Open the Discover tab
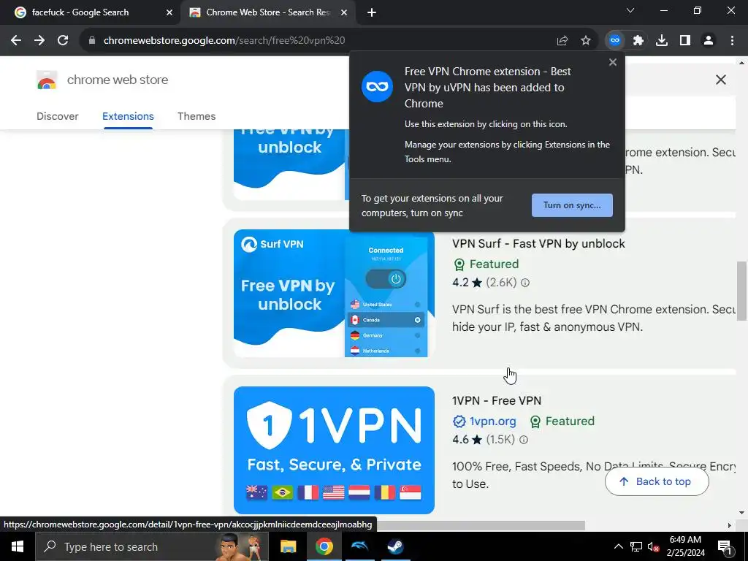 57,116
